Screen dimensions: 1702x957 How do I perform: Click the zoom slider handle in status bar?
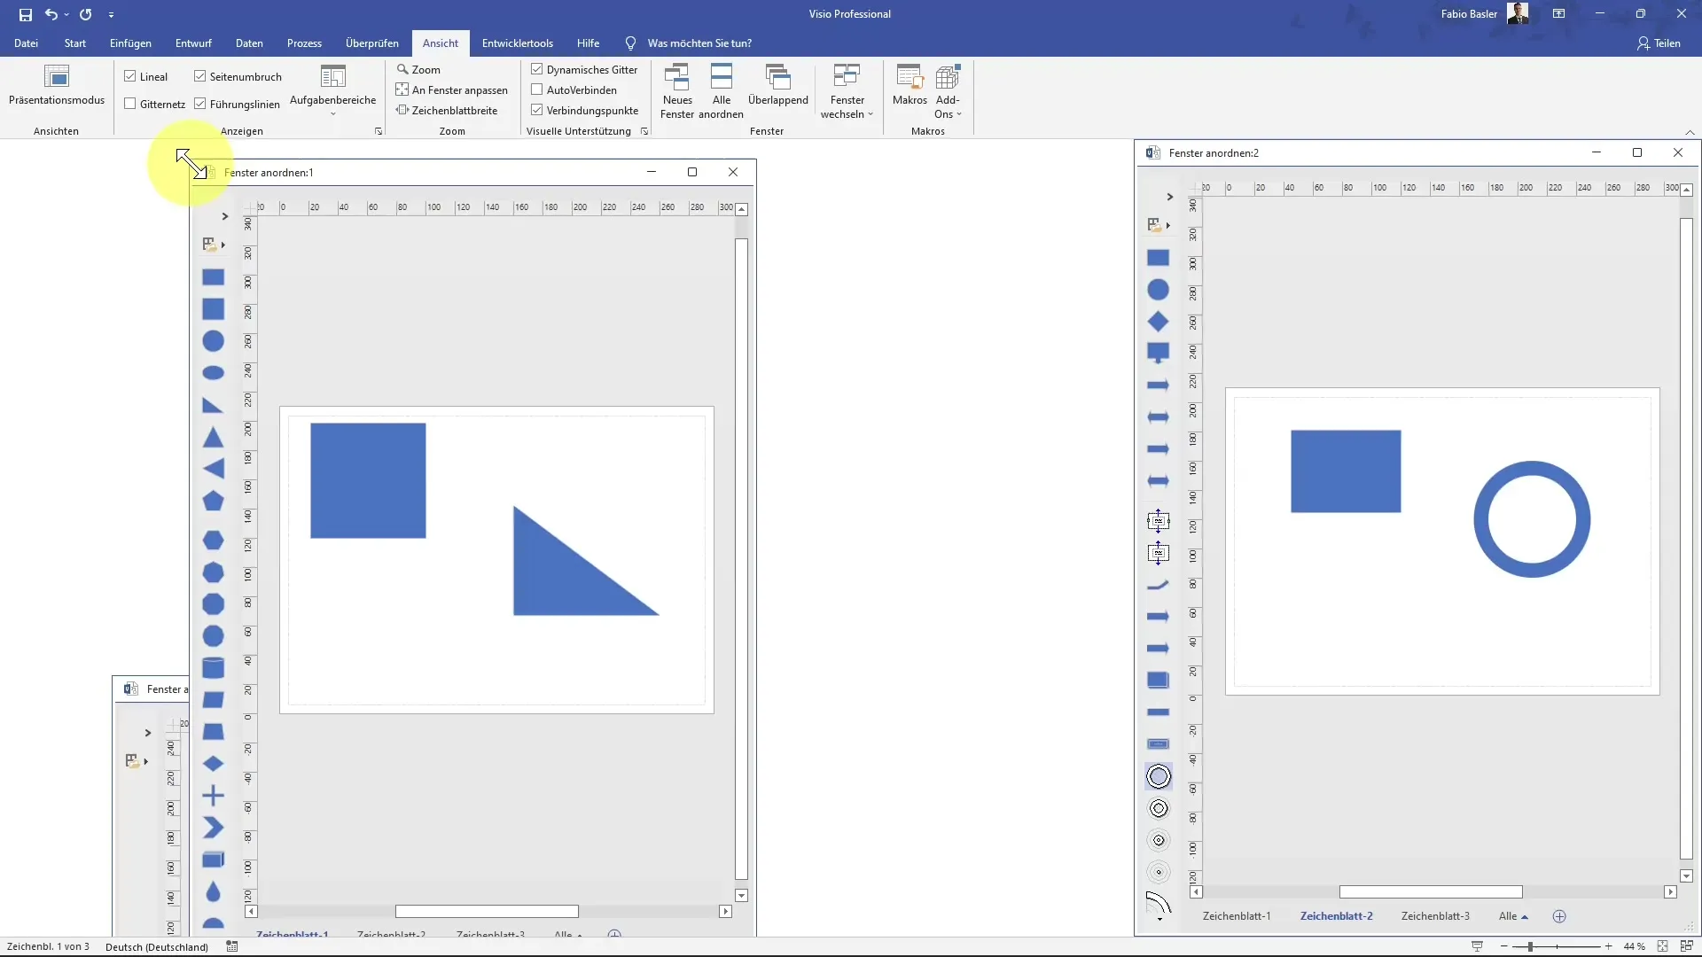coord(1530,946)
